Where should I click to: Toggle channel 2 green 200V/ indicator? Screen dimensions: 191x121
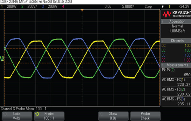[29, 6]
